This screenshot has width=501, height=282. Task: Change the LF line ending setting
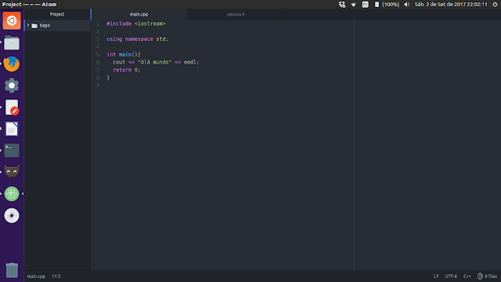[x=436, y=277]
